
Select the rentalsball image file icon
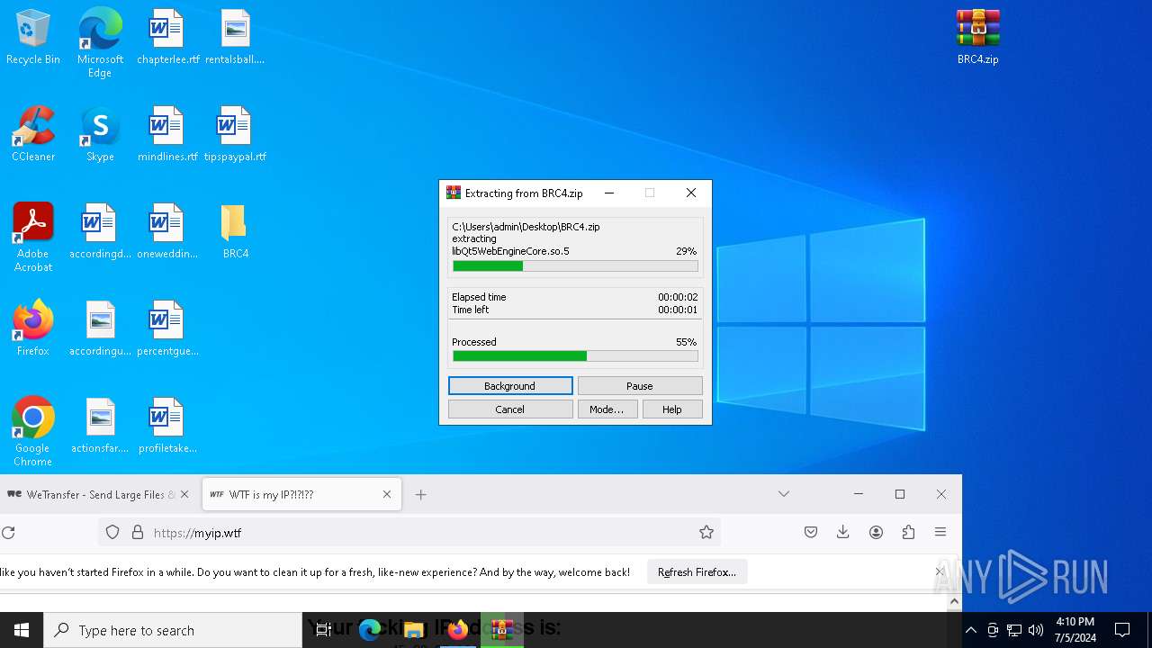point(235,38)
